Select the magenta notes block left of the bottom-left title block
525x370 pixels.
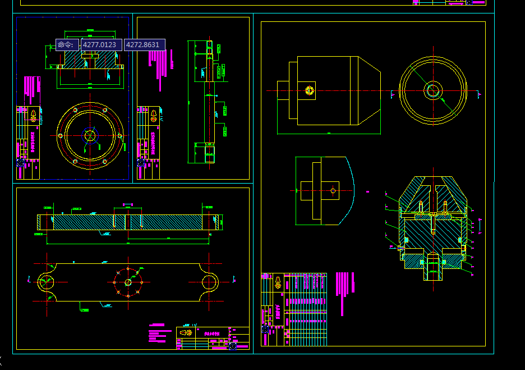coord(160,333)
